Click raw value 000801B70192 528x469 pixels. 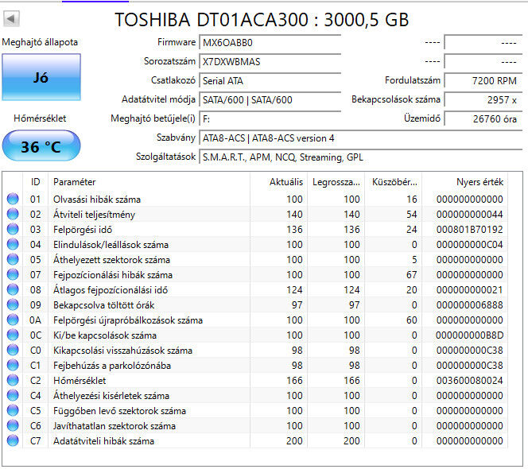tap(469, 230)
